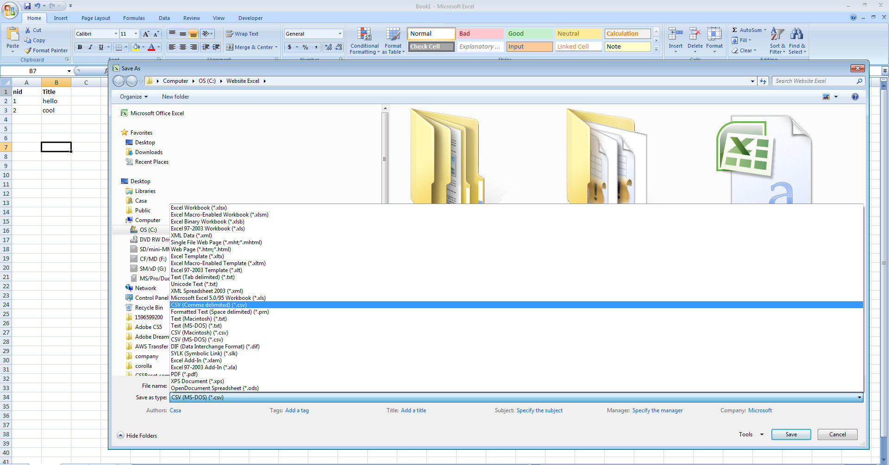Click the Insert cells icon
Image resolution: width=889 pixels, height=465 pixels.
pyautogui.click(x=676, y=34)
